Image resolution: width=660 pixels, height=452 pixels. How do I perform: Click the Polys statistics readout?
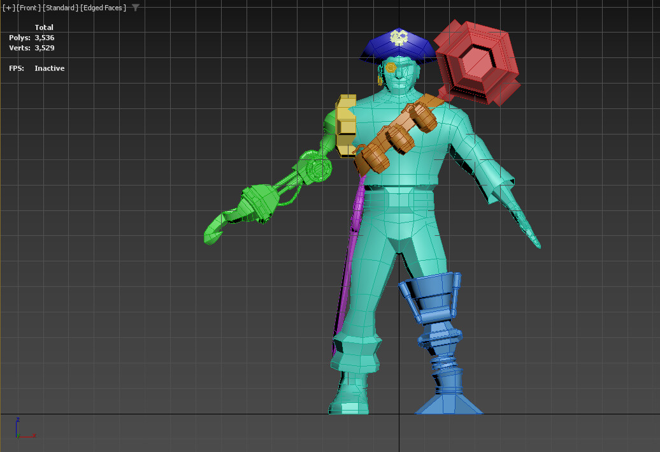tap(32, 38)
